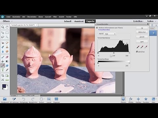The width and height of the screenshot is (158, 118).
Task: Select the Sponge tool
Action: (x=7, y=51)
